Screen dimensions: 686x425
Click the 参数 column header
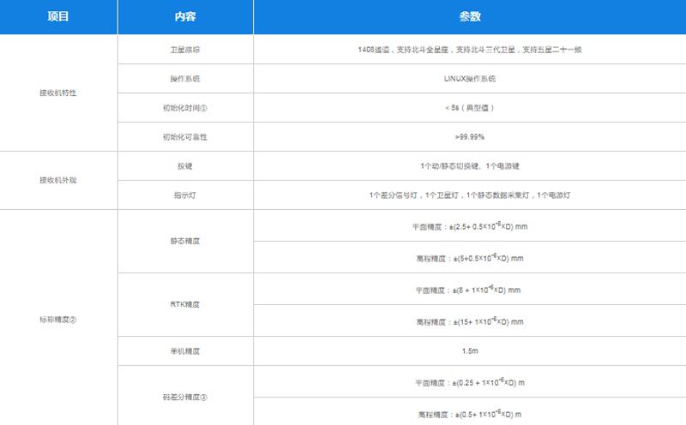[469, 17]
